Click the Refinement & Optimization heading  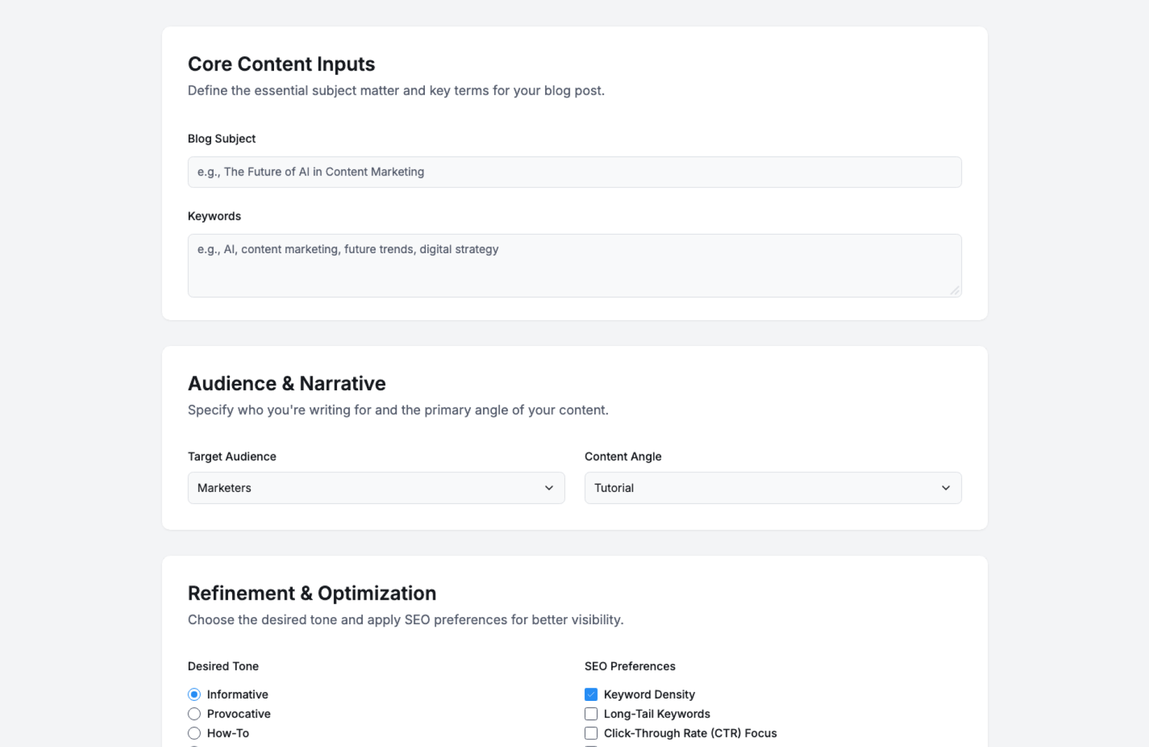pos(312,593)
